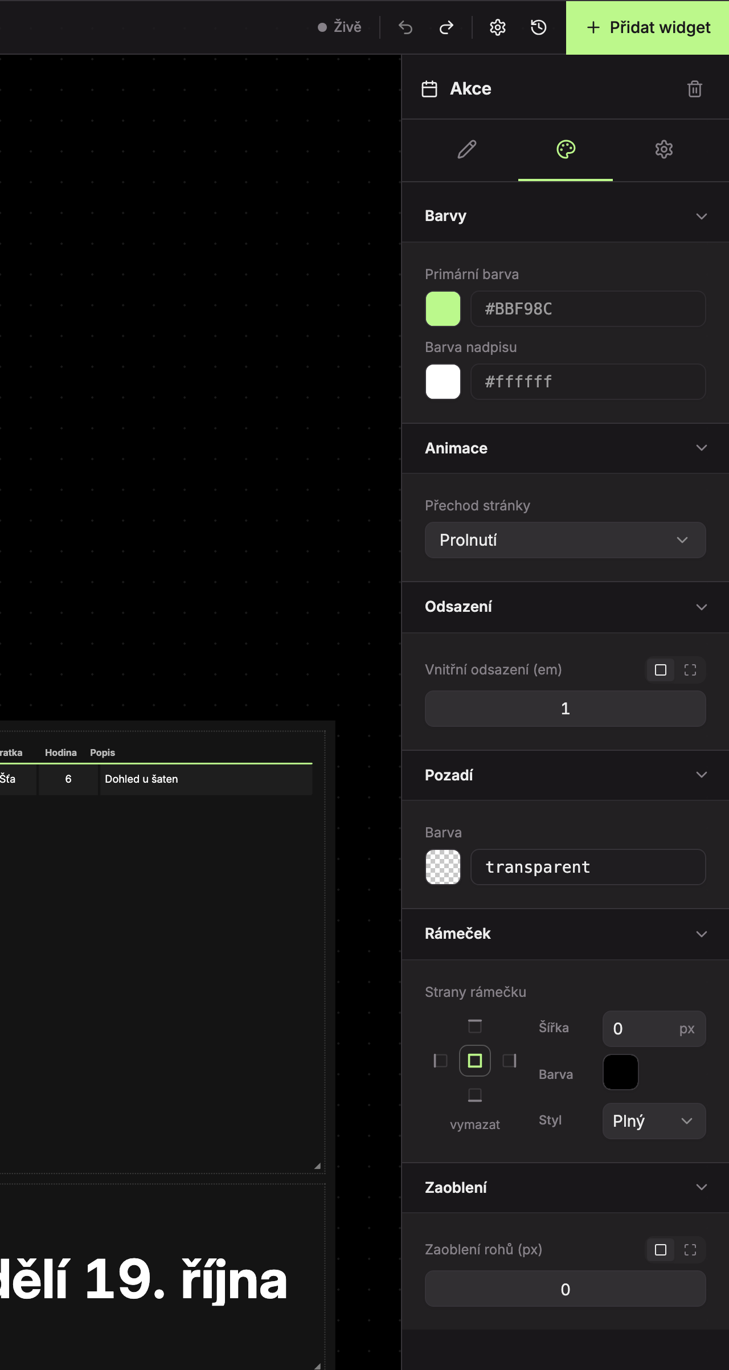The width and height of the screenshot is (729, 1370).
Task: Select per-side padding mode for Vnitřní odsazení
Action: (x=690, y=670)
